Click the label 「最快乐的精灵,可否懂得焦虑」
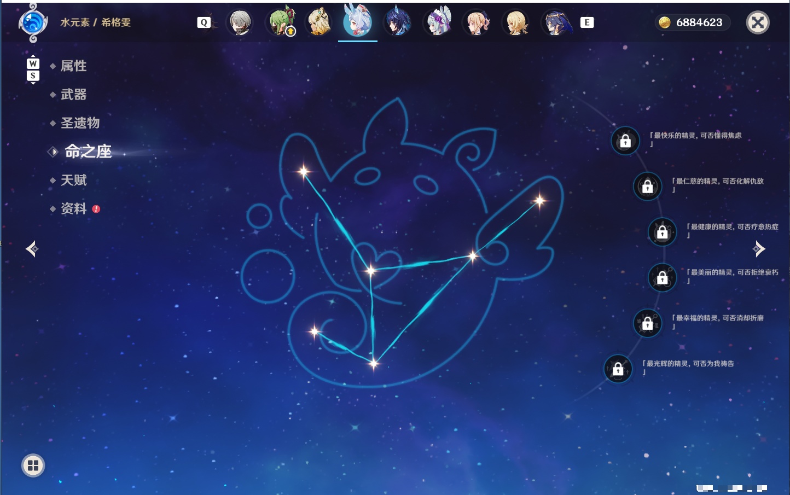The image size is (790, 495). pyautogui.click(x=695, y=139)
